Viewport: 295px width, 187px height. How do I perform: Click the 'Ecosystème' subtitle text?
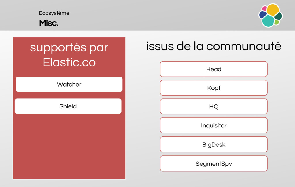(x=54, y=13)
